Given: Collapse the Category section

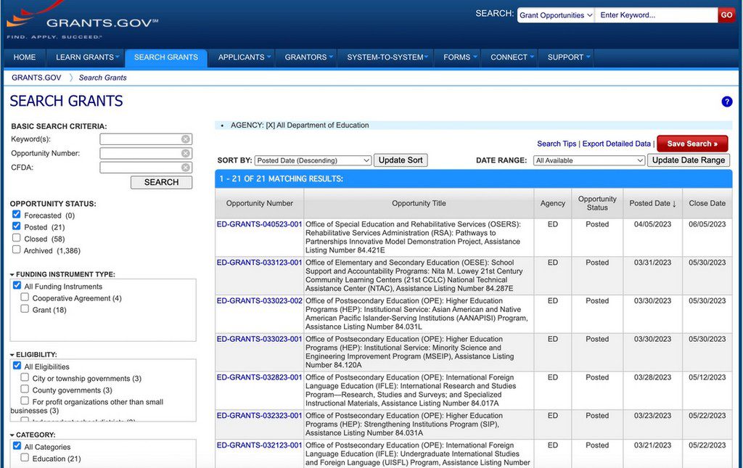Looking at the screenshot, I should pos(12,435).
